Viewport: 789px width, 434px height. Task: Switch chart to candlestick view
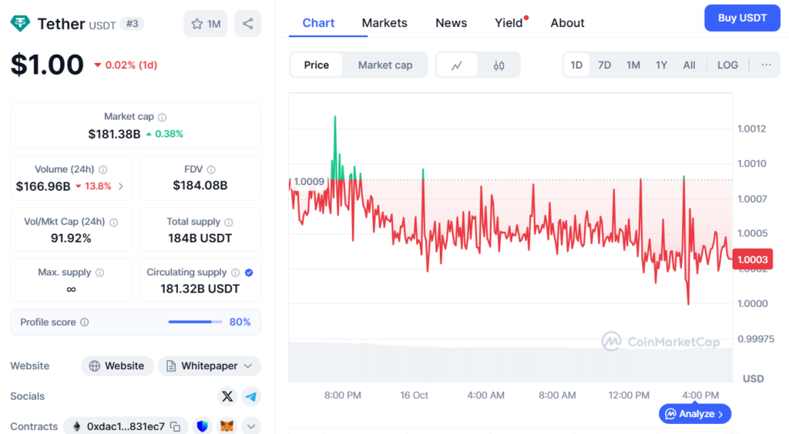499,65
